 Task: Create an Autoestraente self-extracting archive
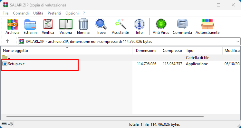[207, 26]
